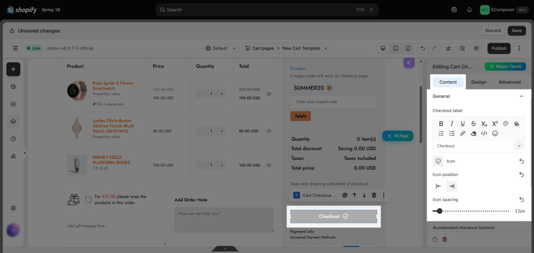Open the page settings sliders icon
534x253 pixels.
click(x=448, y=48)
